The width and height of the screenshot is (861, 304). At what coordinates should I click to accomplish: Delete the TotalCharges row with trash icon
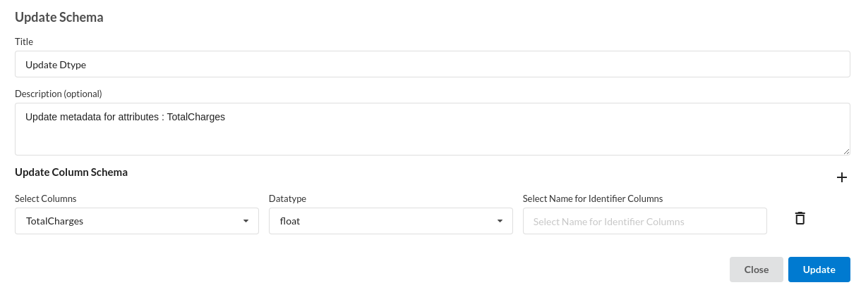pos(800,218)
